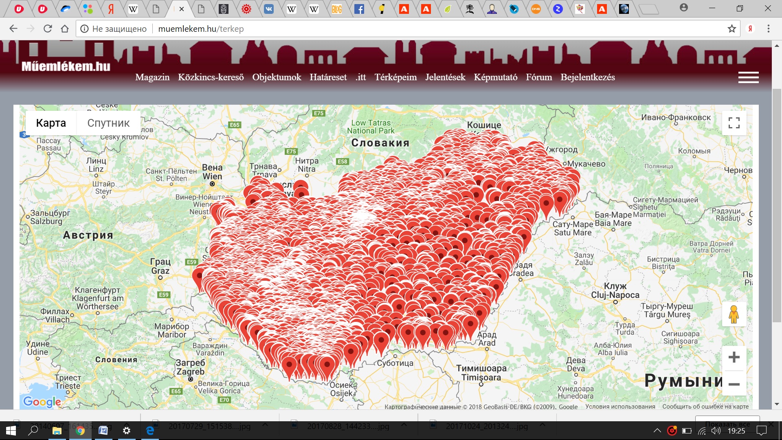Switch to the blue Z tab
Image resolution: width=782 pixels, height=440 pixels.
558,9
